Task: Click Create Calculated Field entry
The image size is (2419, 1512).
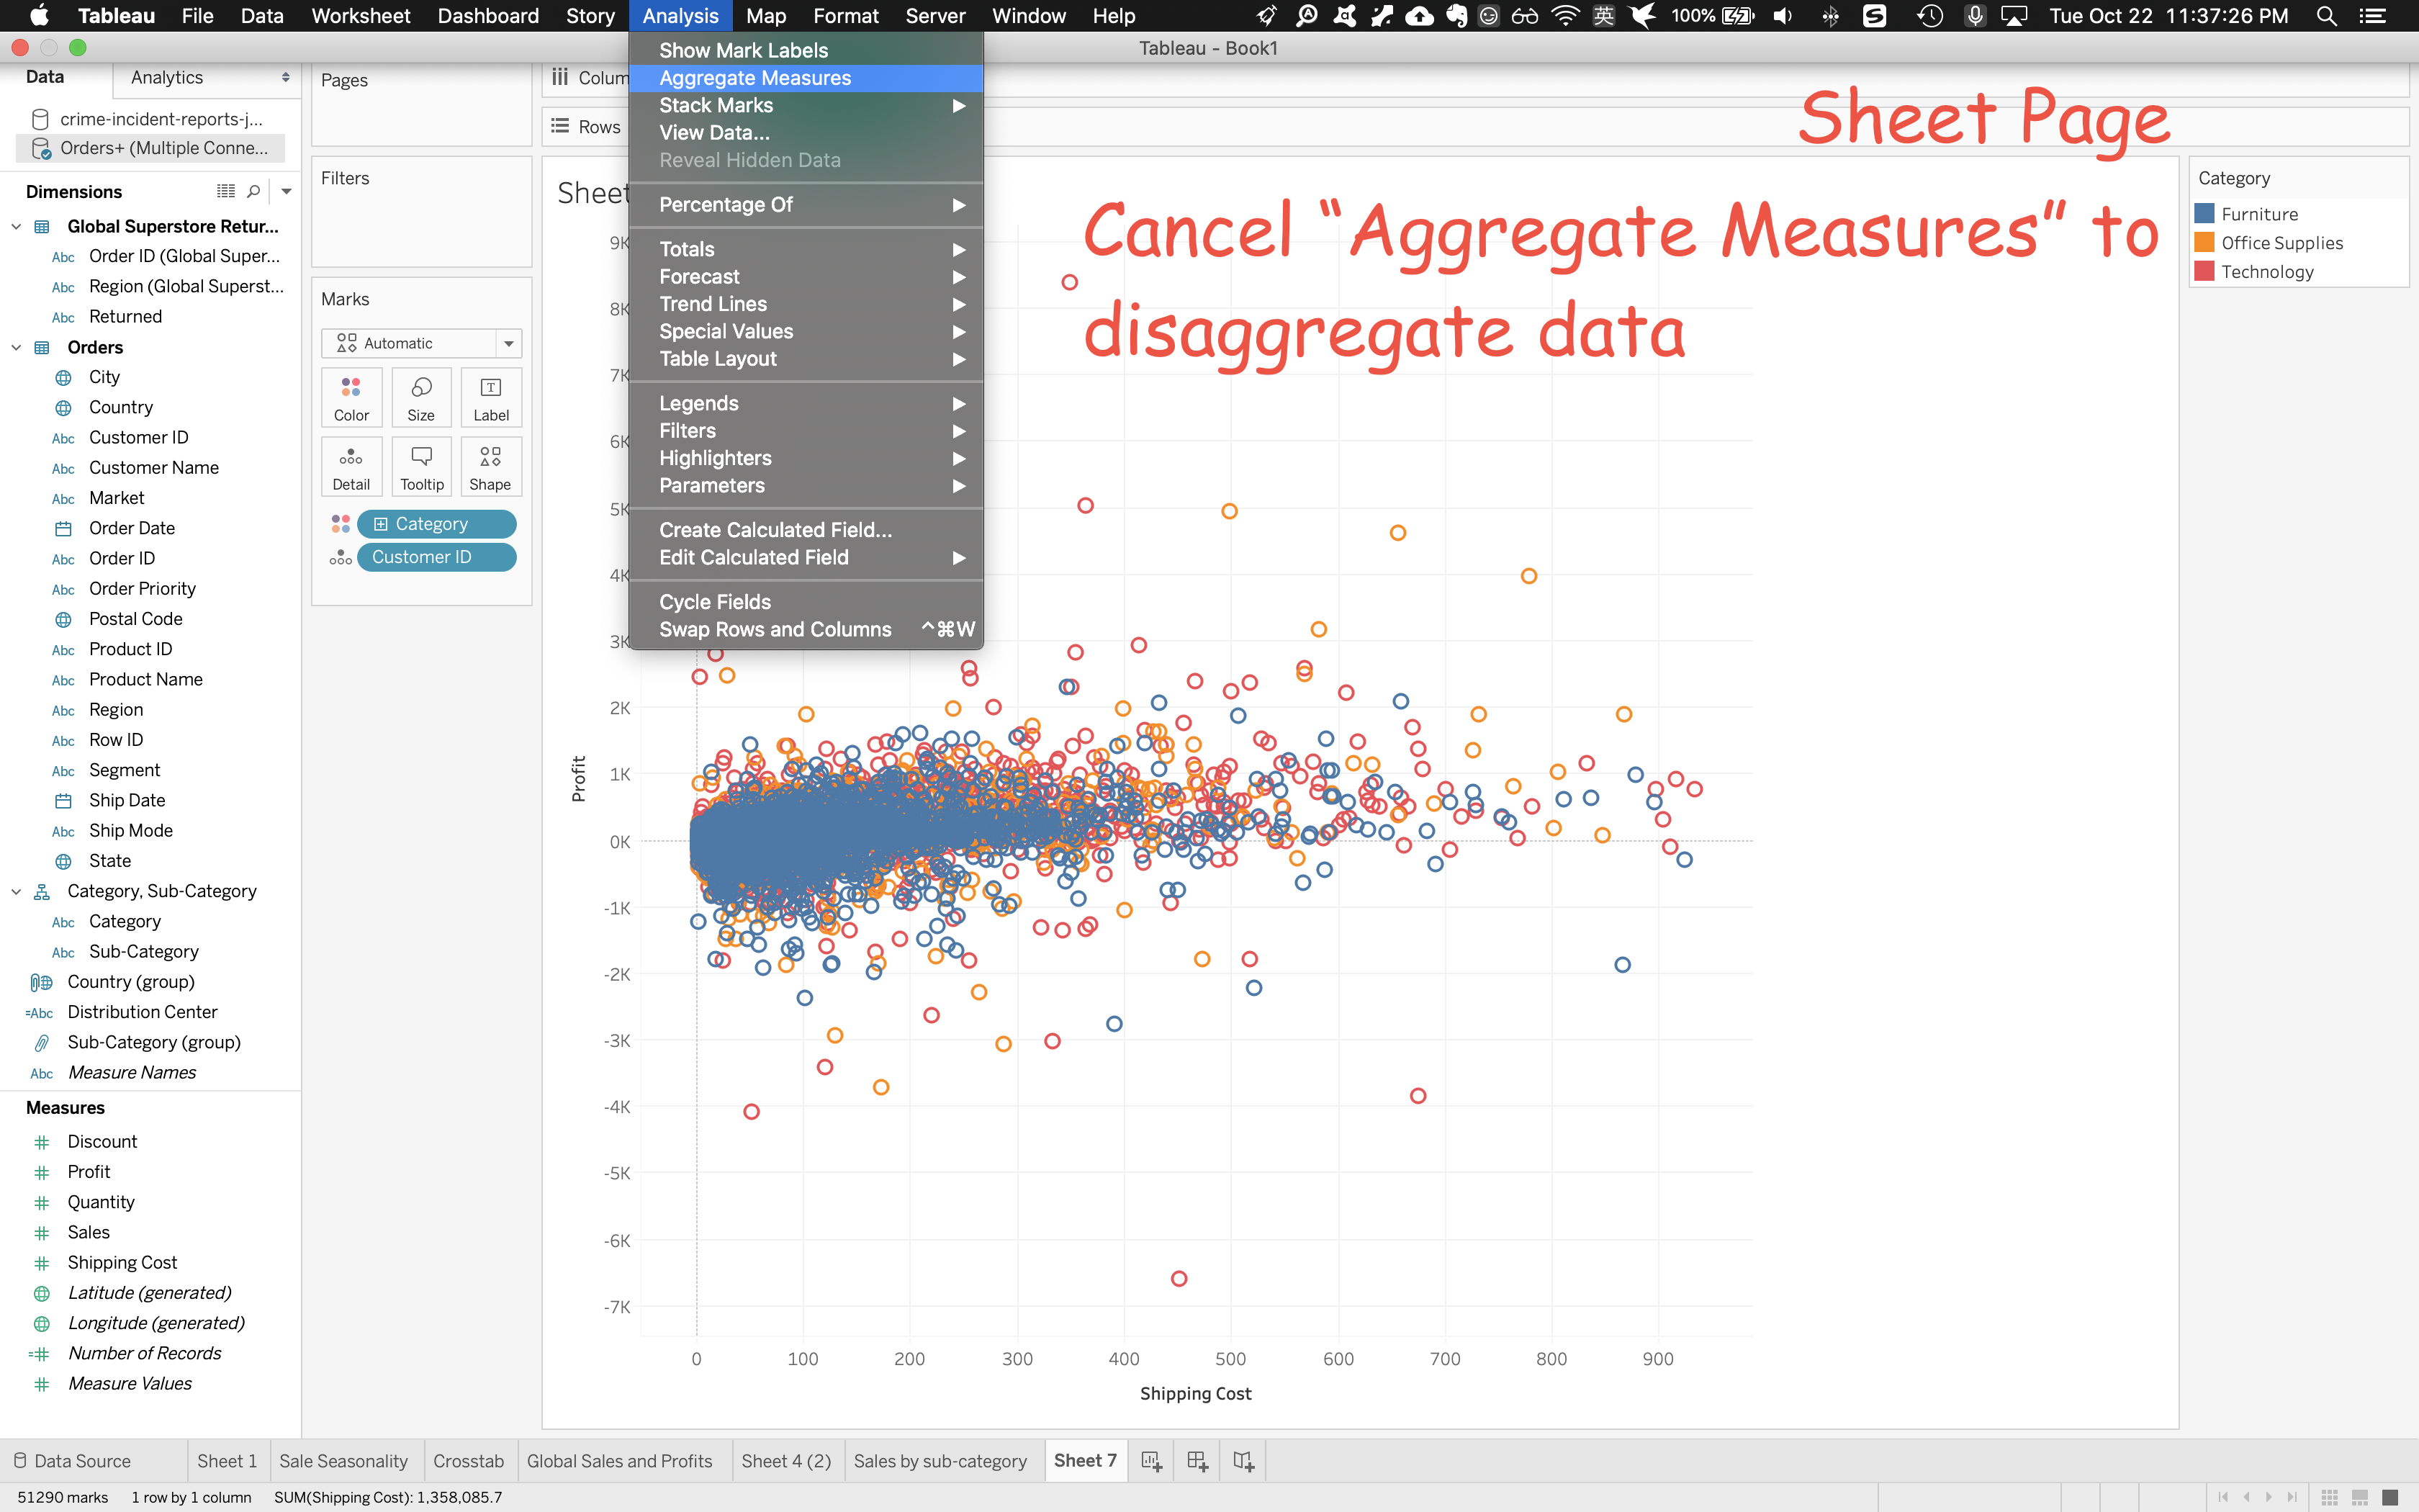Action: click(x=775, y=530)
